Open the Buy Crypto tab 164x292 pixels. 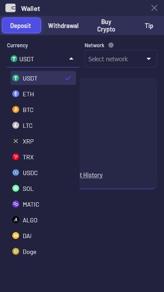106,25
